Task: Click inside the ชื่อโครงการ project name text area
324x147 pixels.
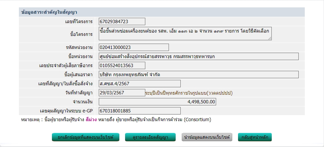Action: point(185,34)
